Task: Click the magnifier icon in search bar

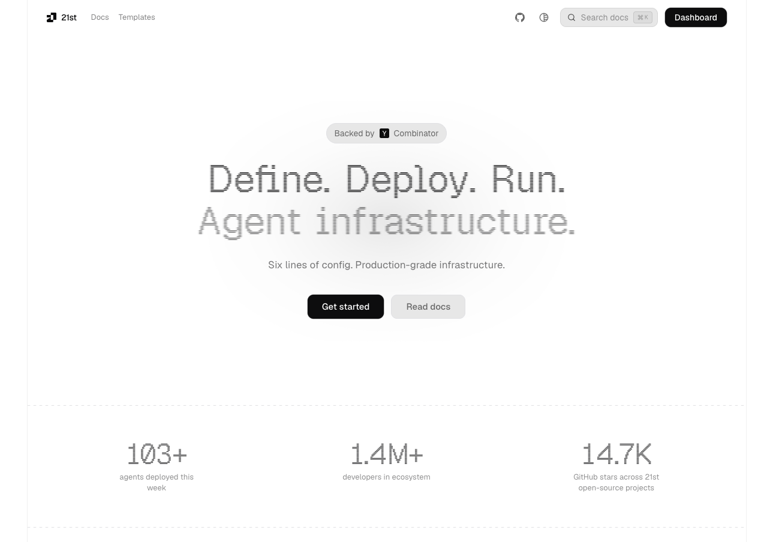Action: click(572, 17)
